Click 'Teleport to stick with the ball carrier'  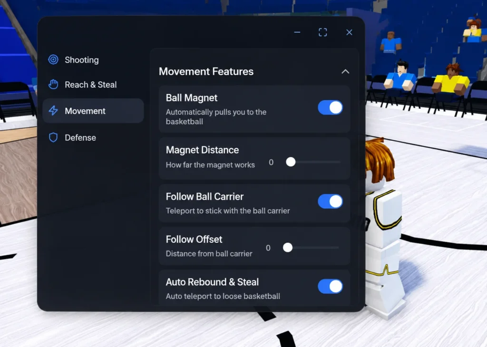228,211
